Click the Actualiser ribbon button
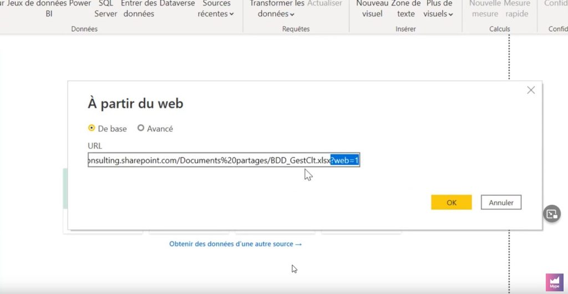This screenshot has height=294, width=568. point(324,4)
